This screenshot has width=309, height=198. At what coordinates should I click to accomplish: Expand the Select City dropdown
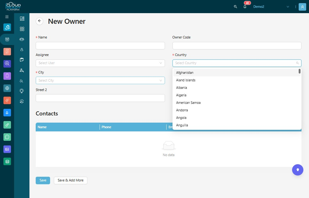(x=100, y=80)
